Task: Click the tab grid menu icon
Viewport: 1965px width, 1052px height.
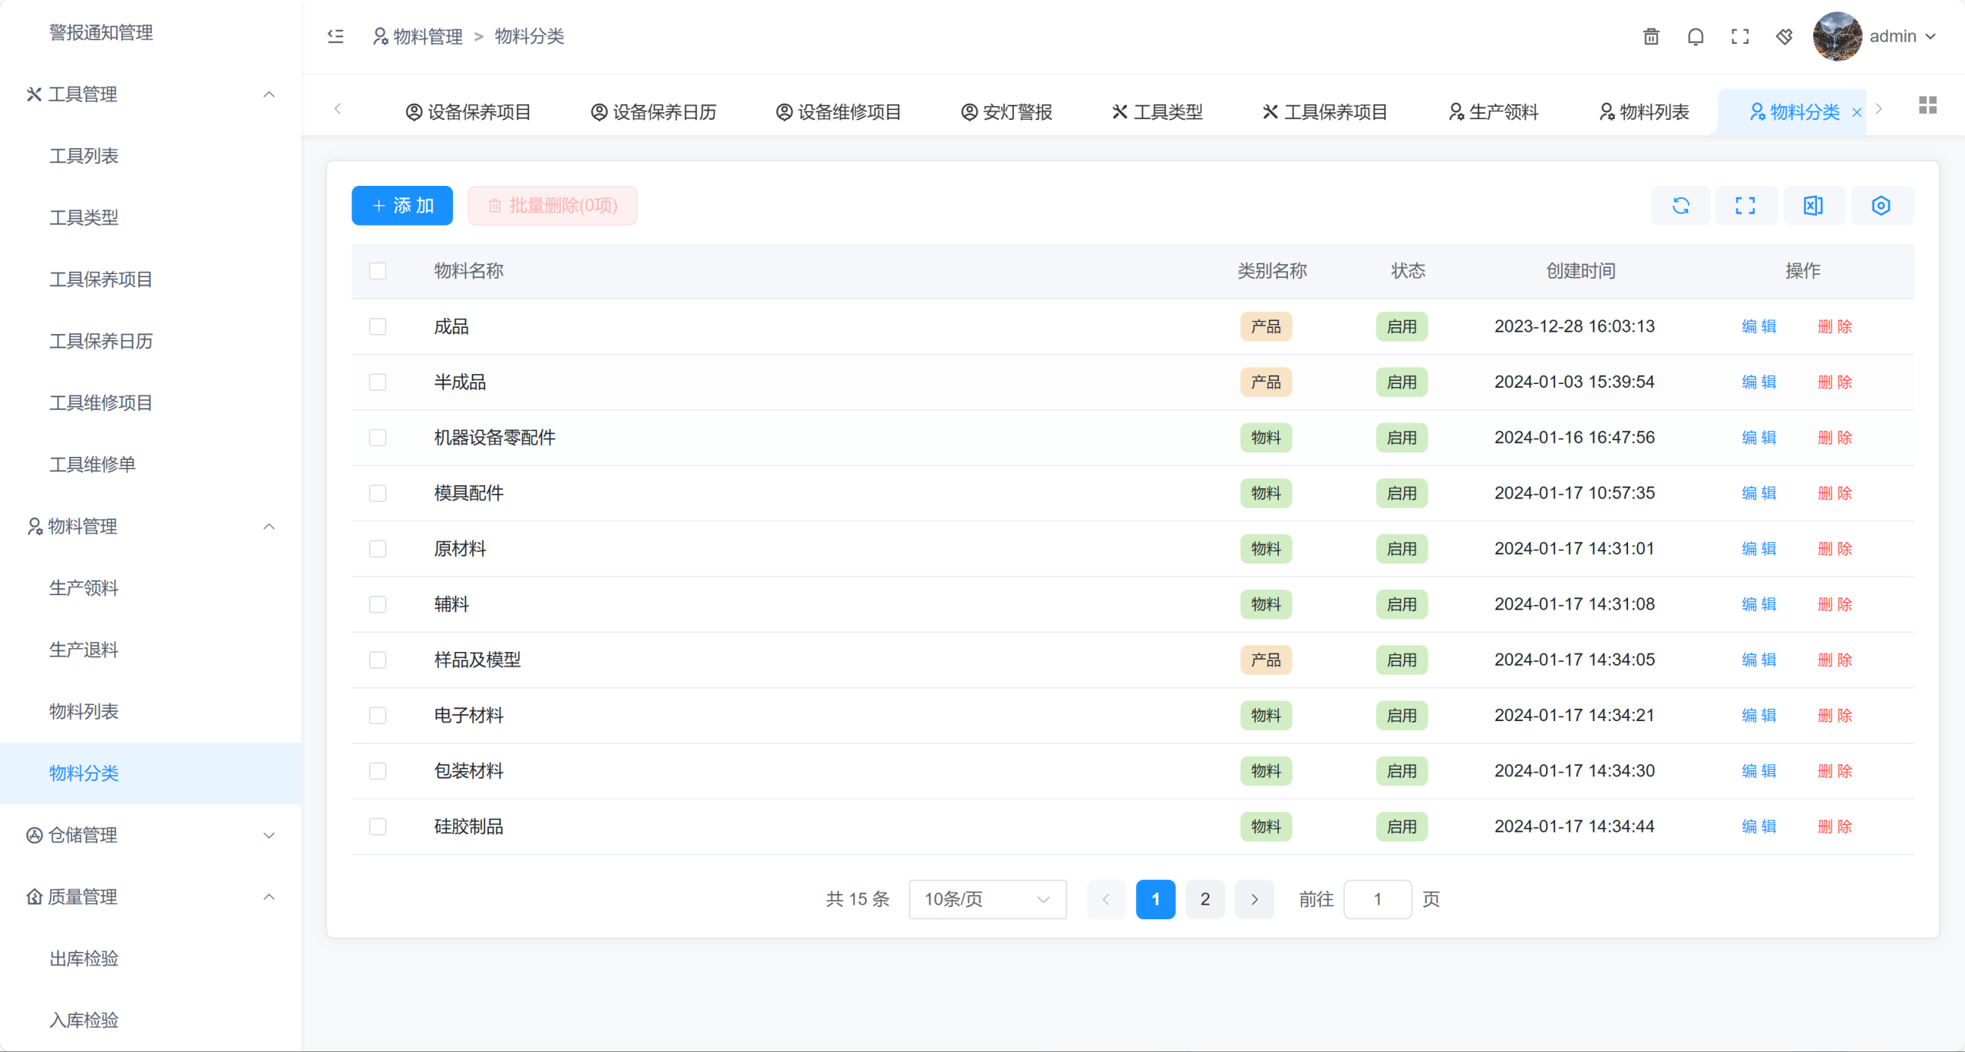Action: (x=1927, y=105)
